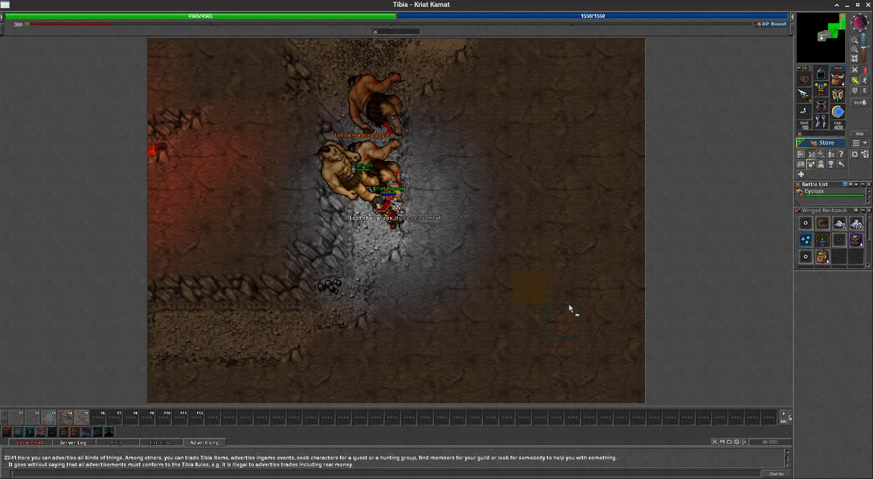Click the F4 hotkey action slot
Viewport: 873px width, 479px height.
[x=65, y=418]
